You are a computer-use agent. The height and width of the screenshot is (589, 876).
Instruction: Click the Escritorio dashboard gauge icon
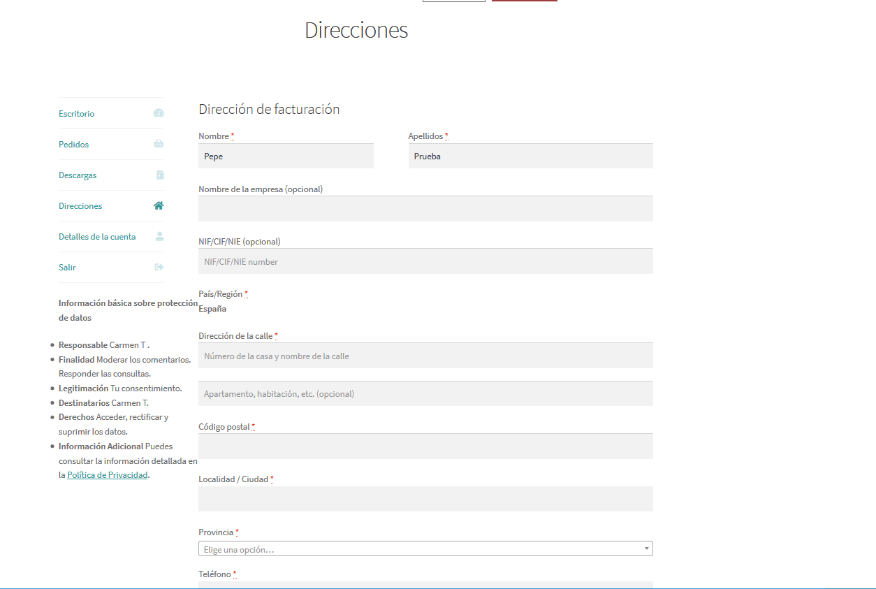[159, 113]
